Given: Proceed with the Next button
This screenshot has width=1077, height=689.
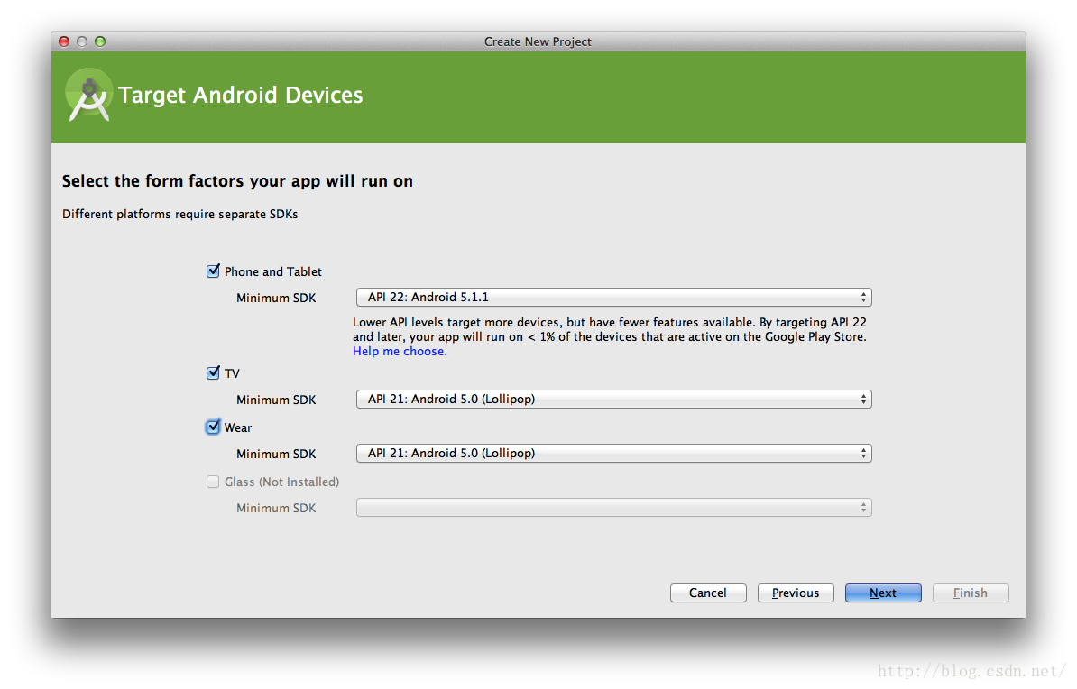Looking at the screenshot, I should pyautogui.click(x=883, y=593).
